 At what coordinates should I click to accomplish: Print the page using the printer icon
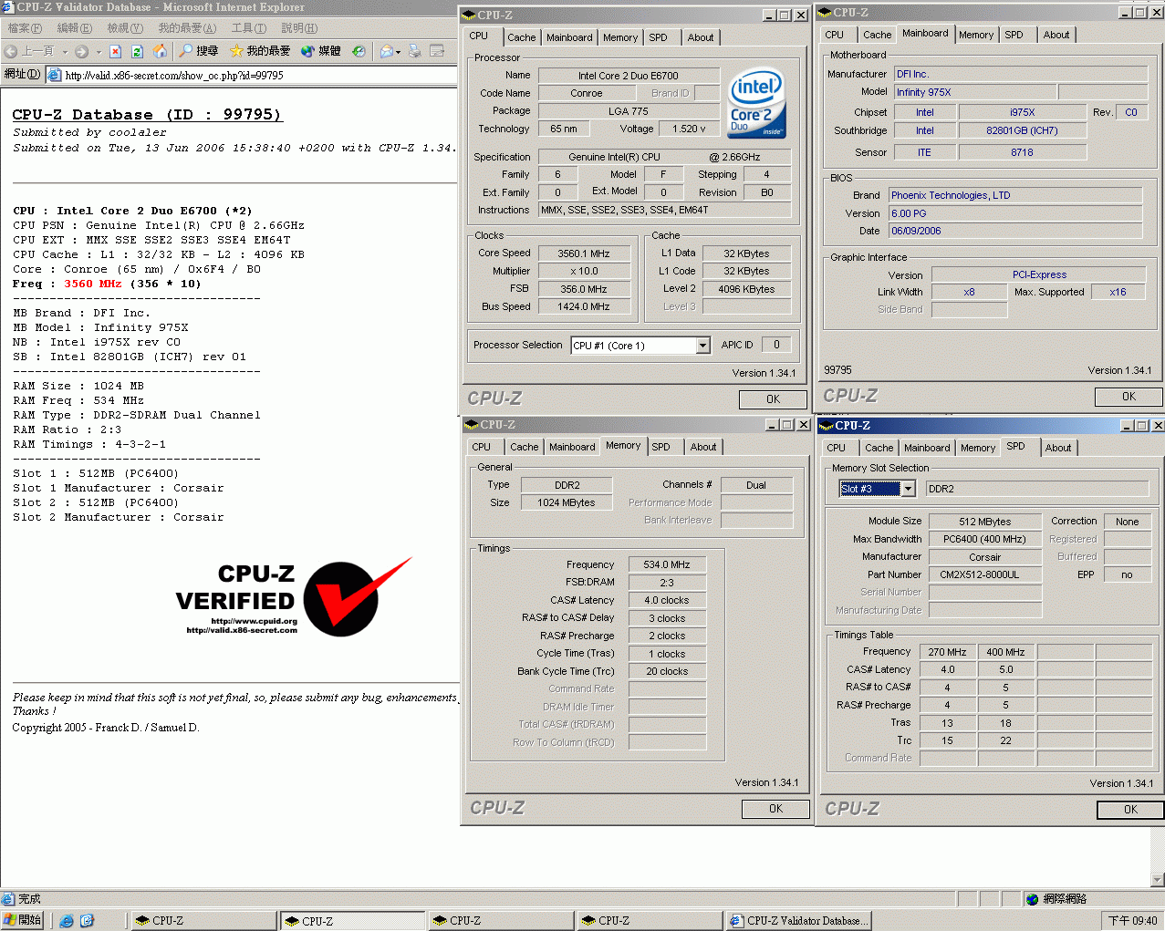(x=415, y=51)
